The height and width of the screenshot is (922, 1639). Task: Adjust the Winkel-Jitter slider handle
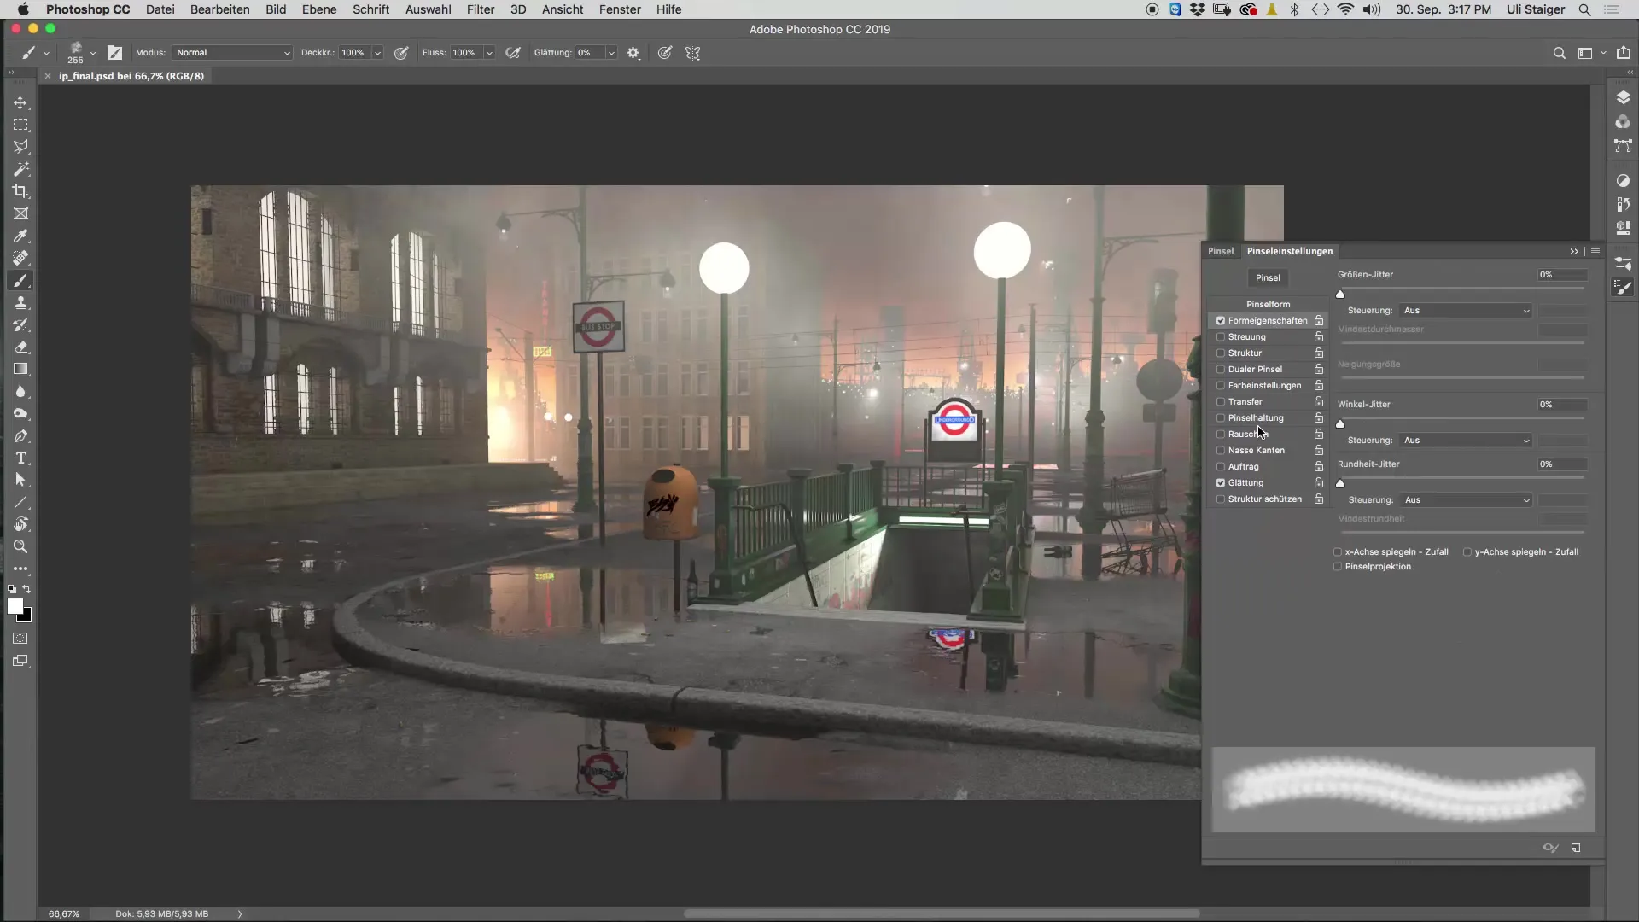(1340, 423)
